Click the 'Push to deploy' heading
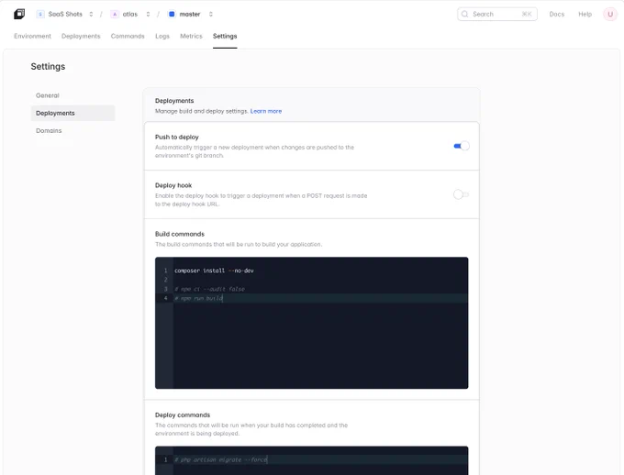Screen dimensions: 624x475 tap(177, 138)
